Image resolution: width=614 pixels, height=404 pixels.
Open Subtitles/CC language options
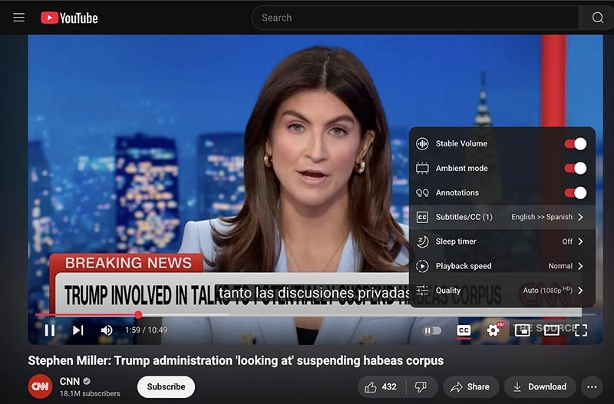[502, 217]
